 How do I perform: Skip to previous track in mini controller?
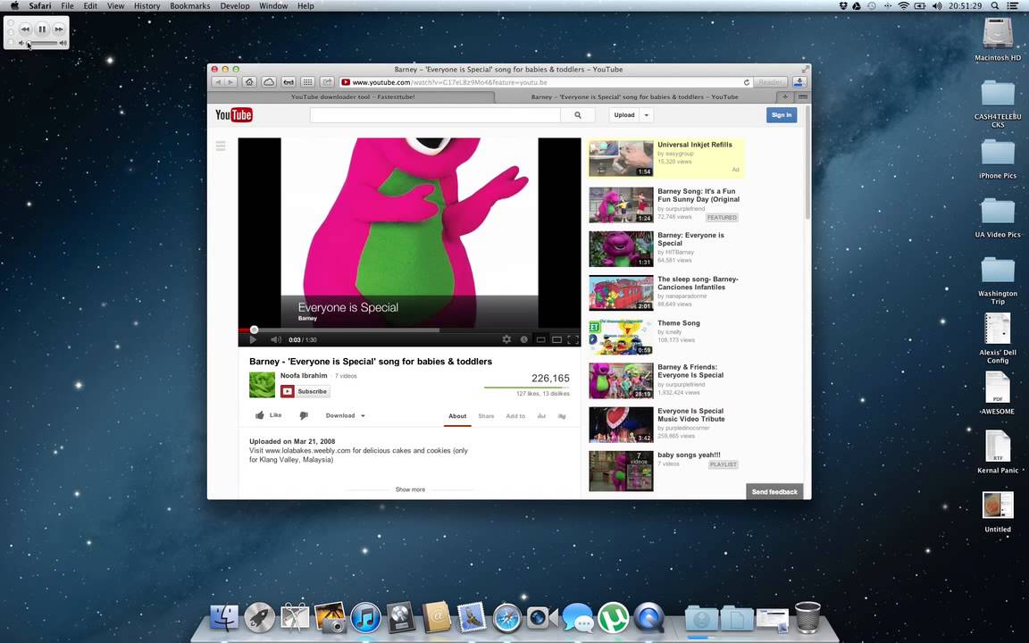click(x=25, y=29)
